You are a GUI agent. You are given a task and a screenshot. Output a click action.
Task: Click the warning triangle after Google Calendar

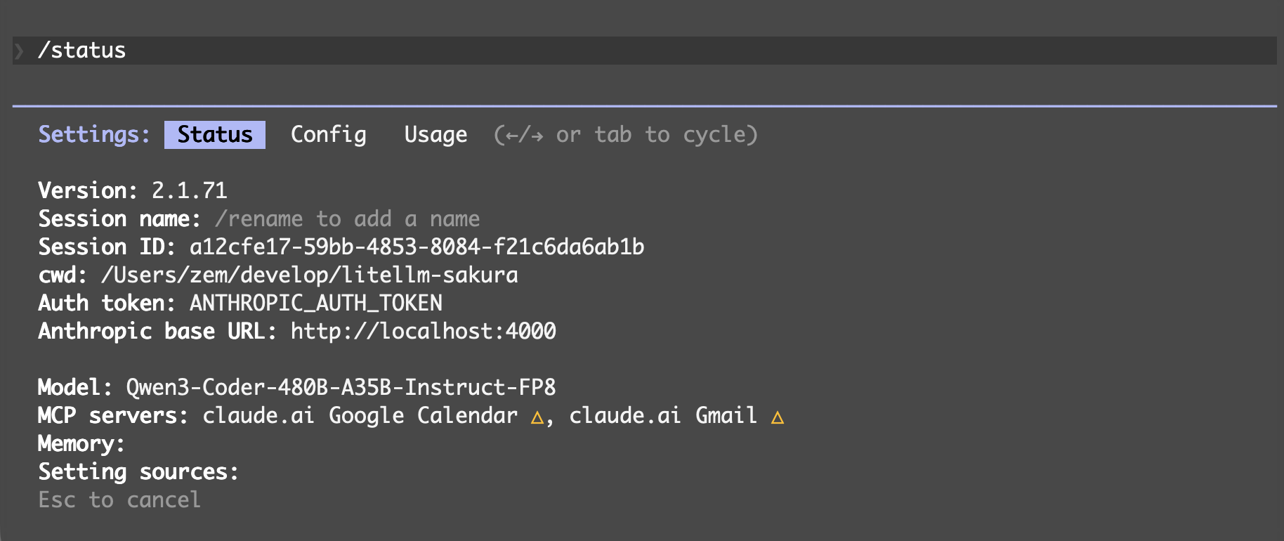(x=537, y=417)
